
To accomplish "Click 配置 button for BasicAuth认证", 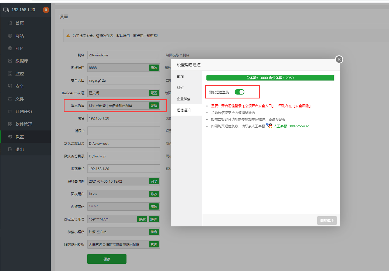I will coord(154,93).
